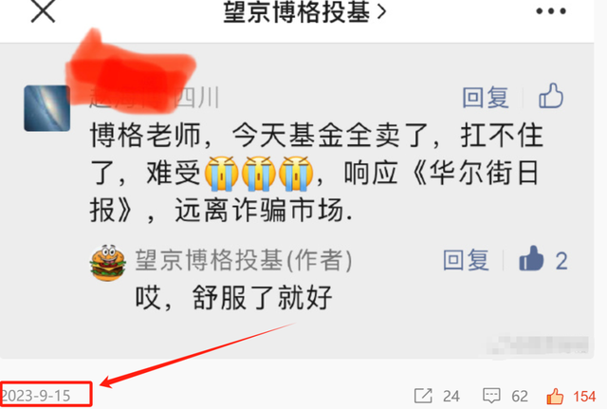Screen dimensions: 607x409
Task: Click the like count 2 on author reply
Action: [x=561, y=261]
